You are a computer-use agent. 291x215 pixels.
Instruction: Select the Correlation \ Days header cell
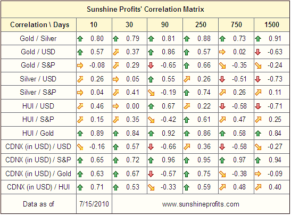(x=39, y=24)
